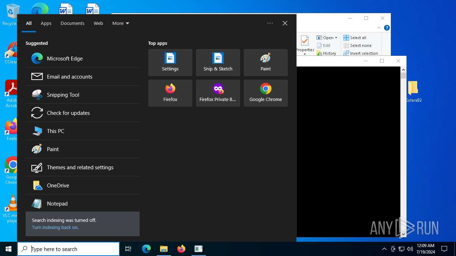The height and width of the screenshot is (256, 456).
Task: Launch Notepad from Suggested list
Action: pos(83,203)
